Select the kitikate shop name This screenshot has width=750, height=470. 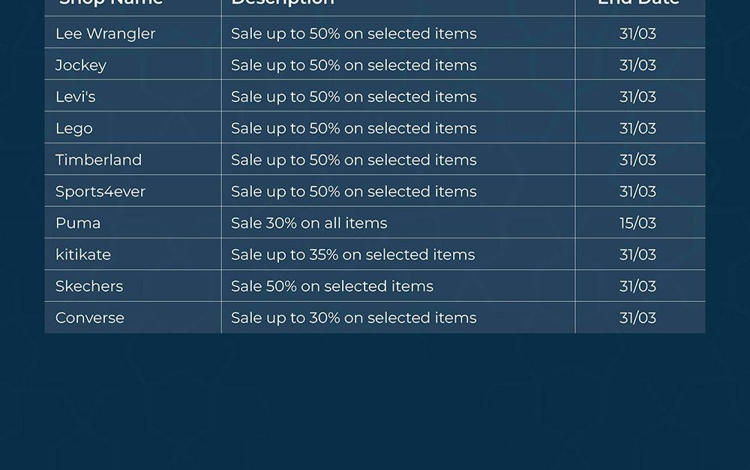tap(83, 254)
